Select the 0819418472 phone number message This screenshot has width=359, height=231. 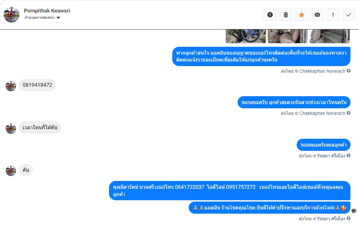coord(37,85)
